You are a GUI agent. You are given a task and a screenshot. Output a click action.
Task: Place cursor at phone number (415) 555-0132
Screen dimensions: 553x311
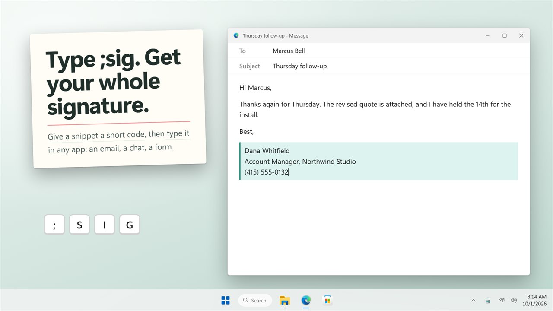tap(267, 172)
